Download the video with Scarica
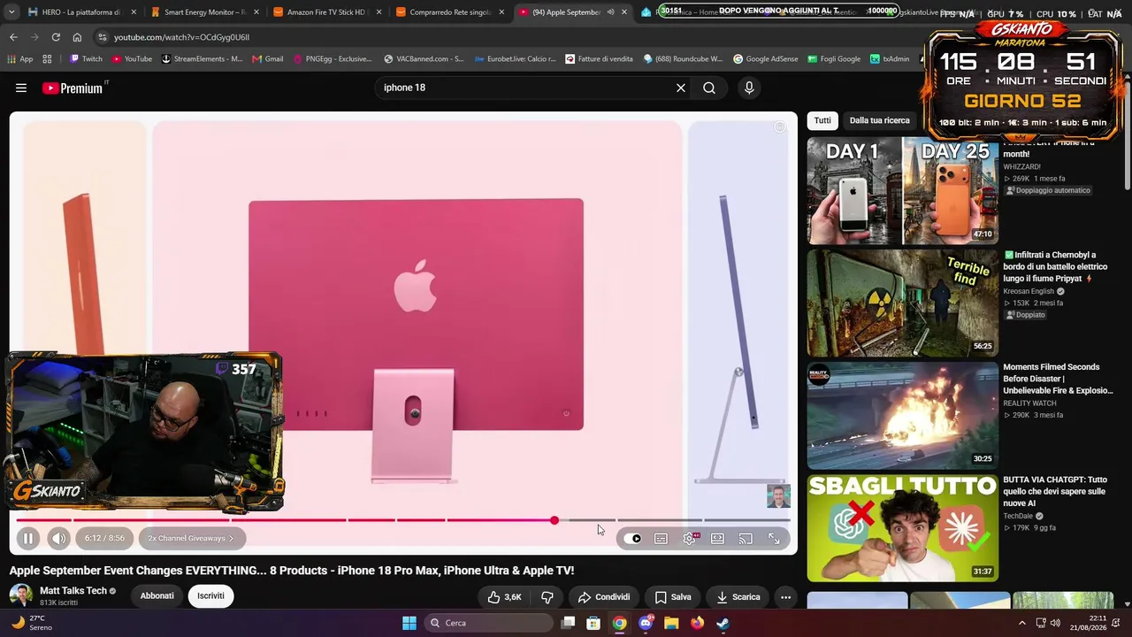 (738, 597)
